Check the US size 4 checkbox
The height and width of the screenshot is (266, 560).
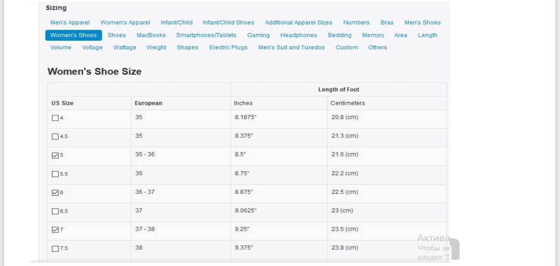click(55, 118)
